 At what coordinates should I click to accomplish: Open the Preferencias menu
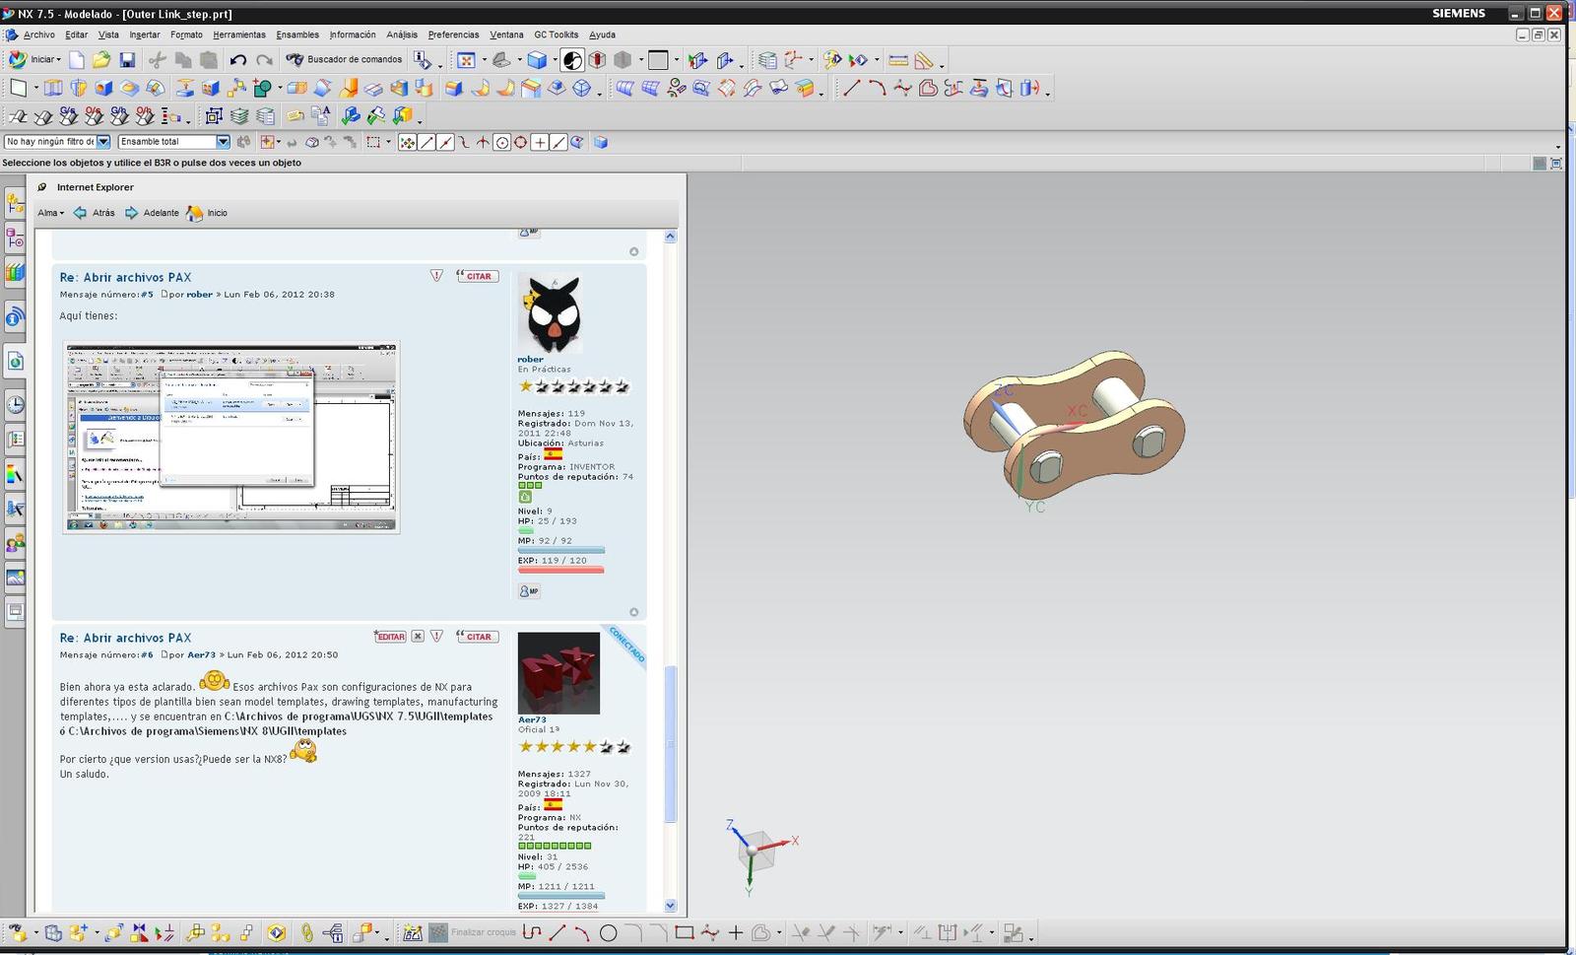[x=453, y=34]
